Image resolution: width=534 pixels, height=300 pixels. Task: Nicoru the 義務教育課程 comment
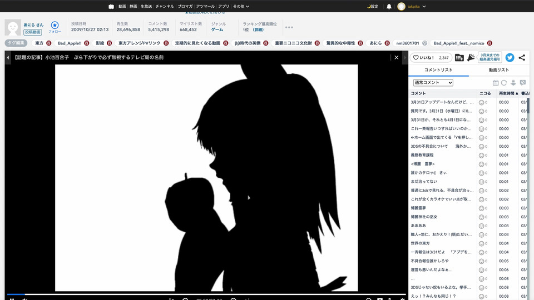481,156
